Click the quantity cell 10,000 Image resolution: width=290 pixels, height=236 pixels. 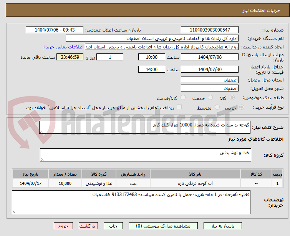[x=65, y=183]
